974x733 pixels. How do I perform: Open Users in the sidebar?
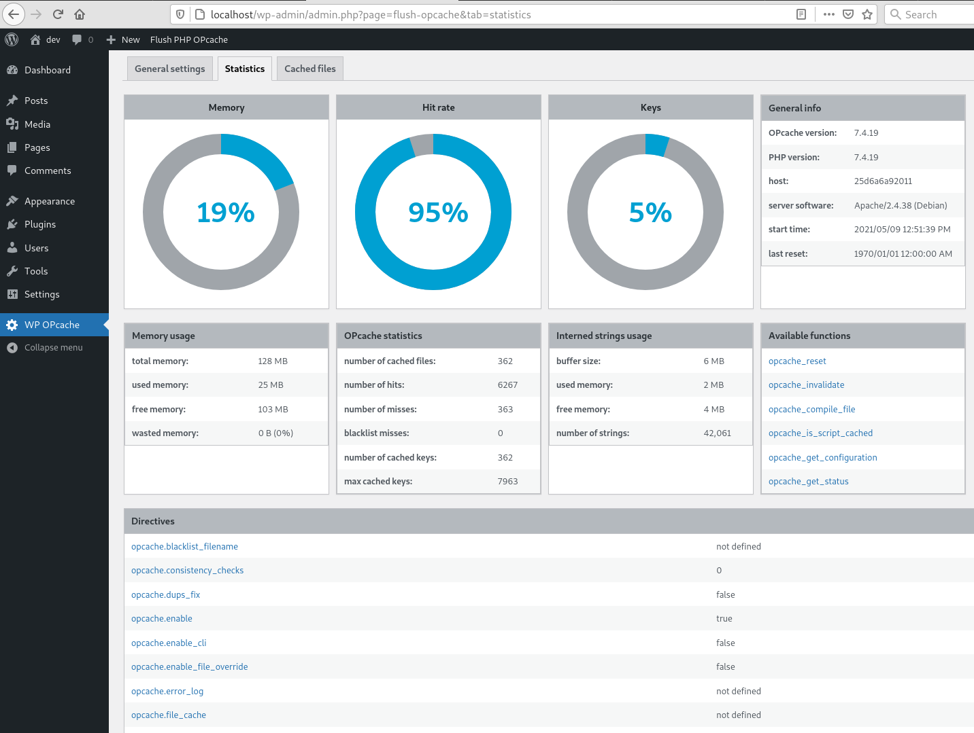[54, 248]
